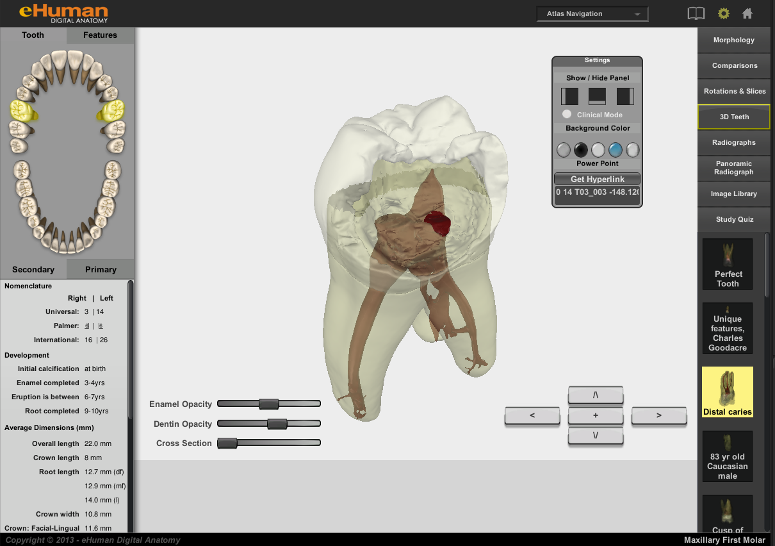The height and width of the screenshot is (546, 775).
Task: Enable the Clinical Mode radio button
Action: pyautogui.click(x=567, y=115)
